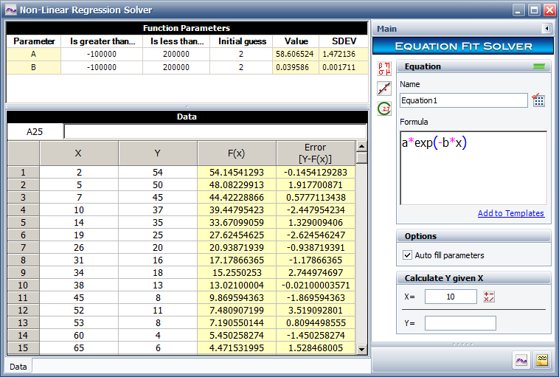Select the X column header
This screenshot has height=377, width=559.
pyautogui.click(x=79, y=153)
